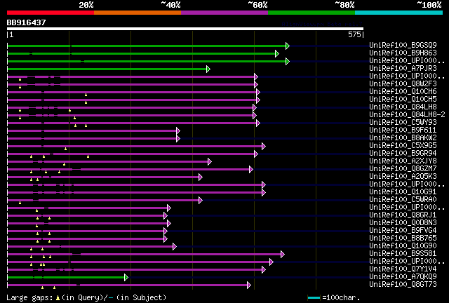Screen dimensions: 449x303
Task: Click the purple arrowhead ending the Q8GZM7 alignment
Action: (x=251, y=170)
